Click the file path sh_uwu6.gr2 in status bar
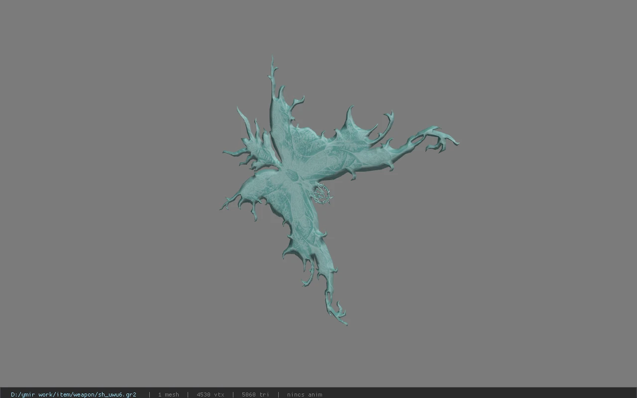 tap(74, 395)
